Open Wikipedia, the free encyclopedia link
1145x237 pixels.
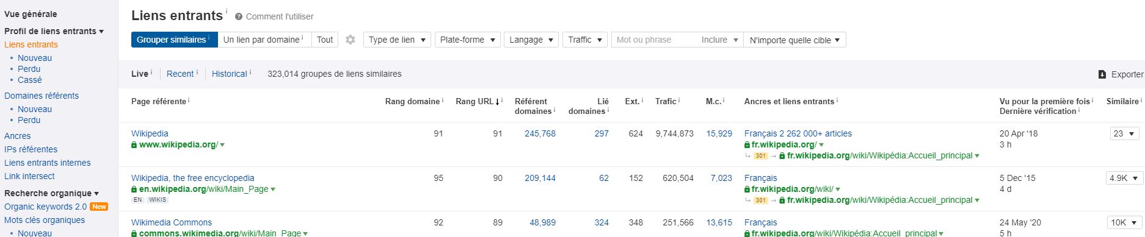click(192, 178)
